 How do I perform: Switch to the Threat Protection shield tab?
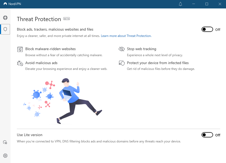click(5, 30)
